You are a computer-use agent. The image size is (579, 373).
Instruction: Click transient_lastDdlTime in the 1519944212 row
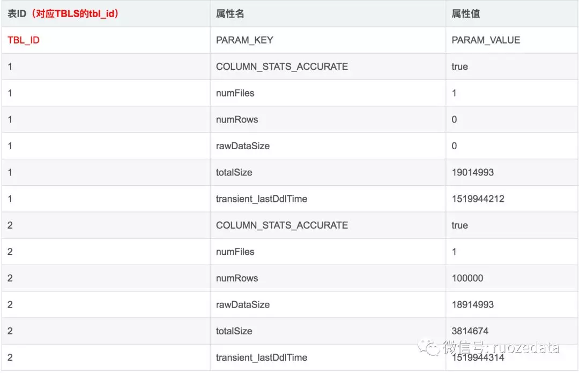tap(262, 199)
